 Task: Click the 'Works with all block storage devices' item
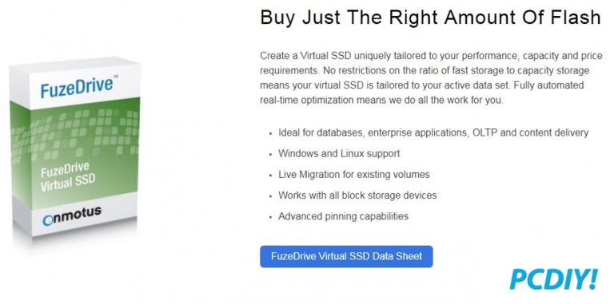click(357, 195)
